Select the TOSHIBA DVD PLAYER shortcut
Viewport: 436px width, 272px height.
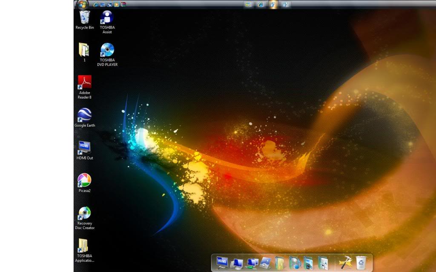(107, 55)
